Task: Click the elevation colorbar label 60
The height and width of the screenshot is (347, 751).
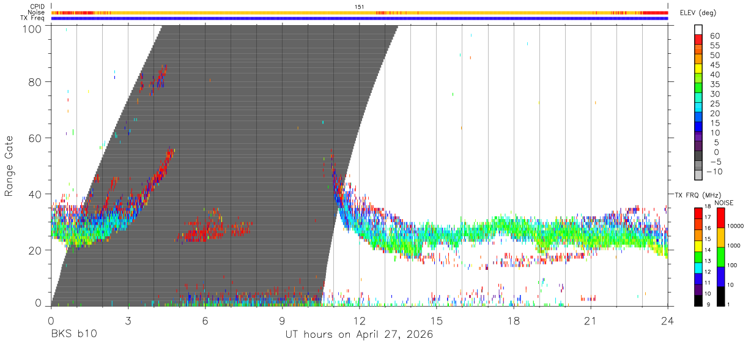Action: 715,35
